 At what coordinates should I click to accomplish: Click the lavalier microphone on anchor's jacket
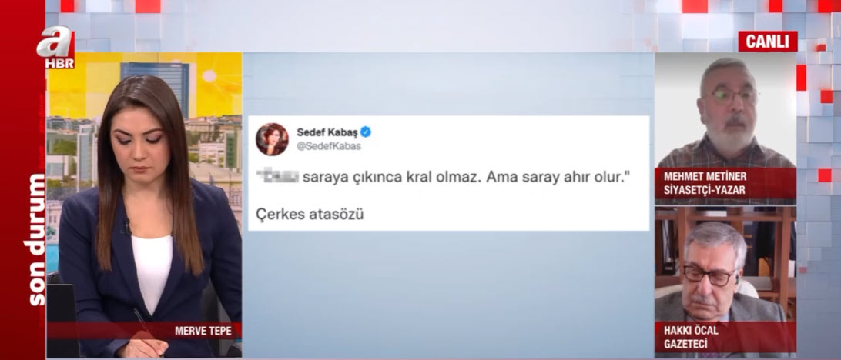(x=128, y=227)
